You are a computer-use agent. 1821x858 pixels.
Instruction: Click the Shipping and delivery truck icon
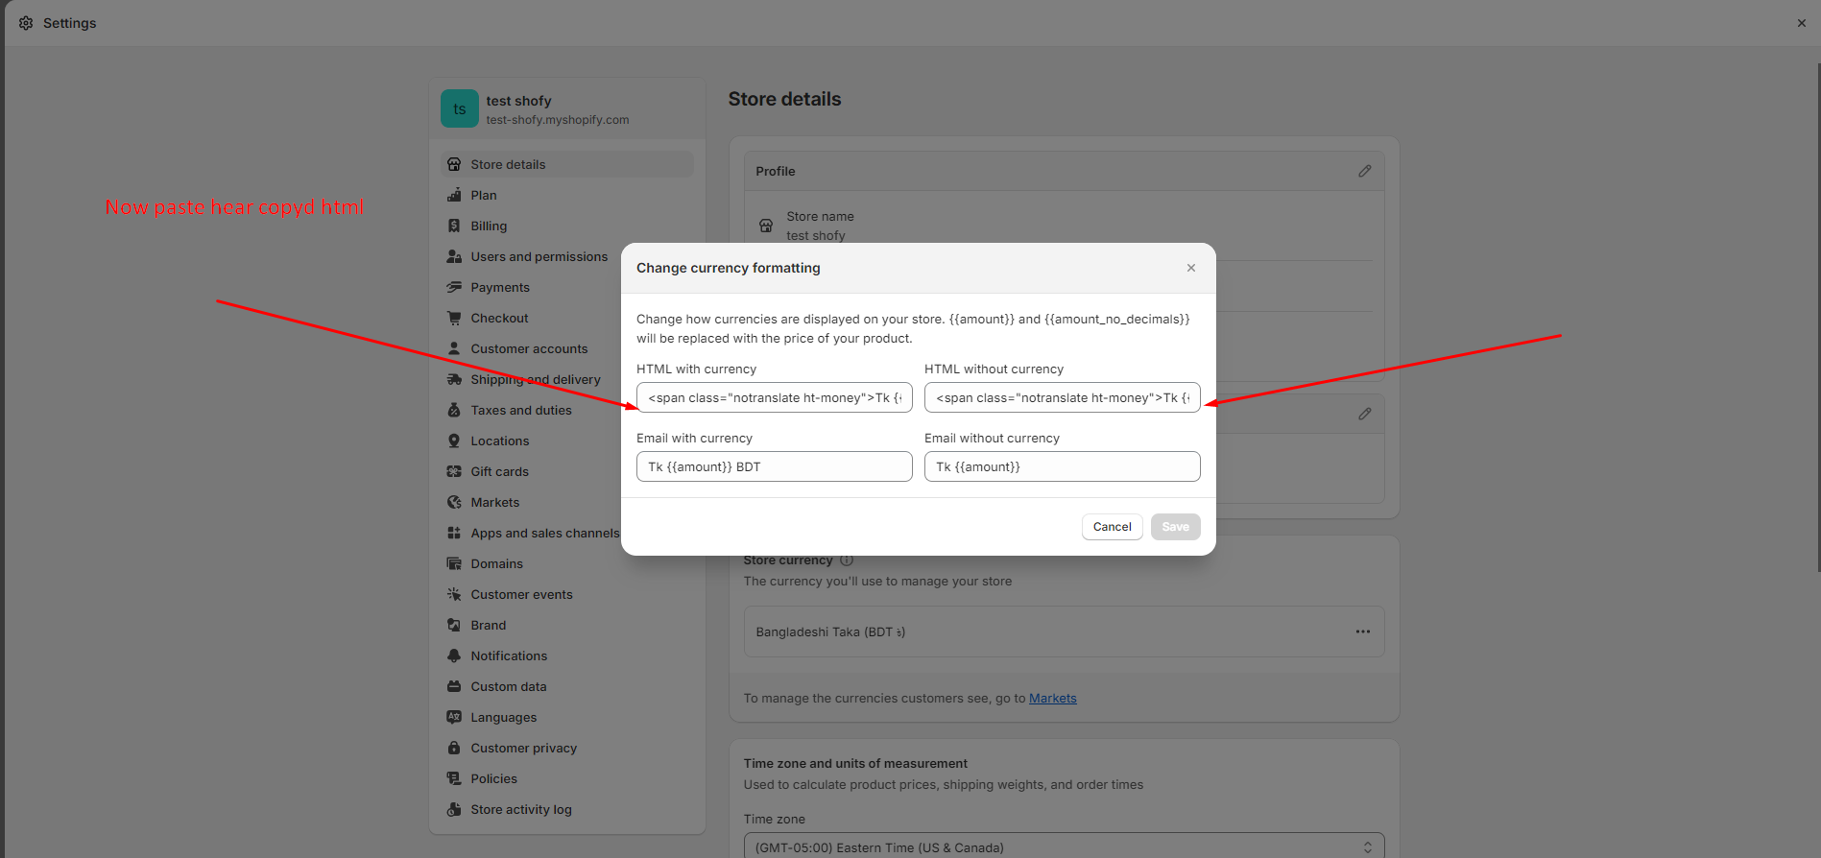(454, 379)
